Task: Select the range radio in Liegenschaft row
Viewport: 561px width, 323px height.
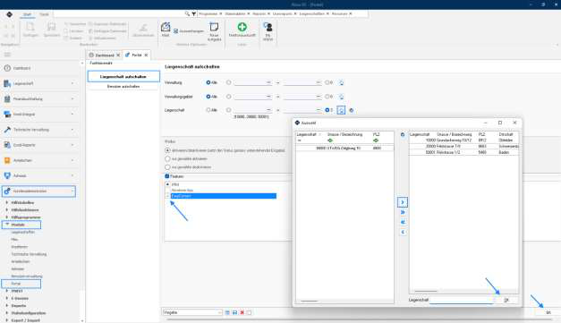Action: tap(229, 110)
